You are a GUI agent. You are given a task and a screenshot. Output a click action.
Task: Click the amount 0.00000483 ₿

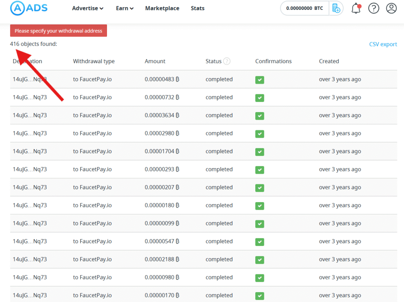coord(162,79)
